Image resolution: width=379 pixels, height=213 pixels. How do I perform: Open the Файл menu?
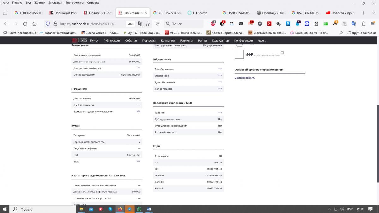pos(5,3)
